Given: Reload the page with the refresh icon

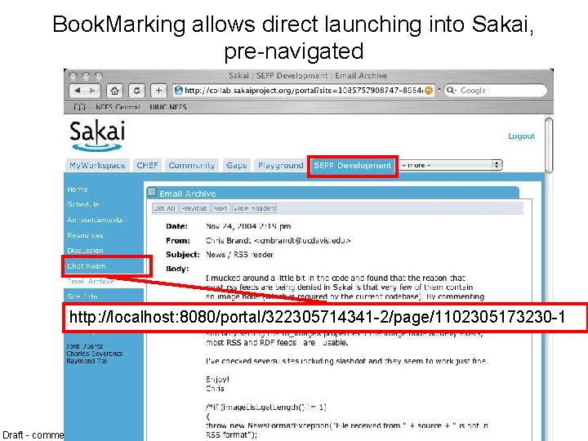Looking at the screenshot, I should coord(136,91).
